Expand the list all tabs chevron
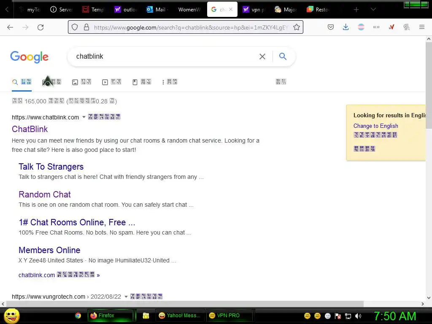 (373, 9)
